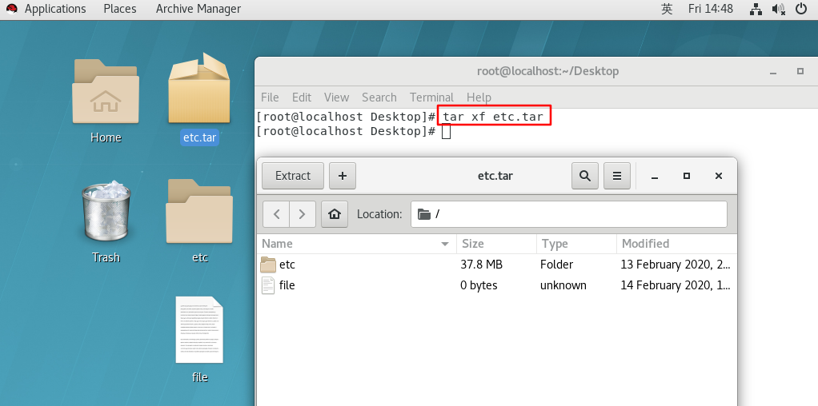Click the power icon in the top bar
This screenshot has height=406, width=818.
click(801, 9)
